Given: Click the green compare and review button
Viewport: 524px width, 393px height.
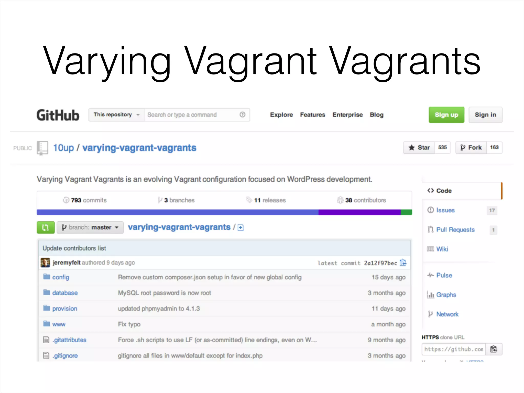Looking at the screenshot, I should (x=46, y=227).
